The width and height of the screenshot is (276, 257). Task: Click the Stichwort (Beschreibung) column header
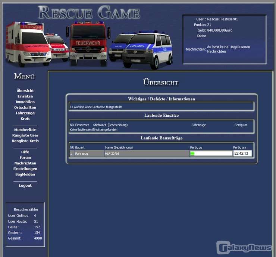[110, 125]
